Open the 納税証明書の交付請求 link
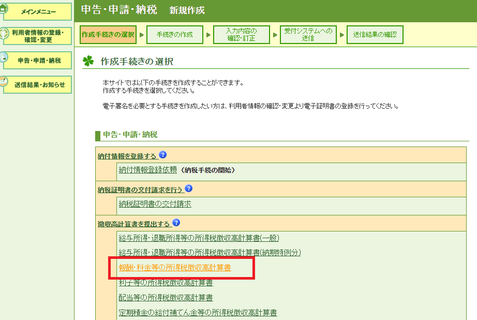 point(155,204)
